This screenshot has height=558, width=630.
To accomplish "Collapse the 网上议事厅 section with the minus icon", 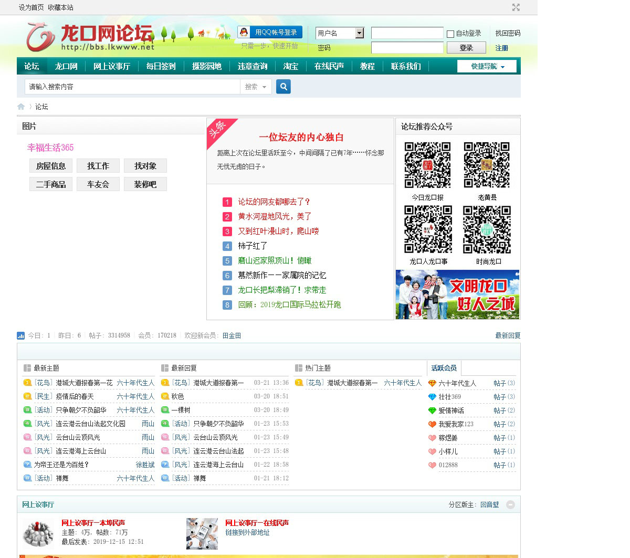I will pyautogui.click(x=510, y=504).
